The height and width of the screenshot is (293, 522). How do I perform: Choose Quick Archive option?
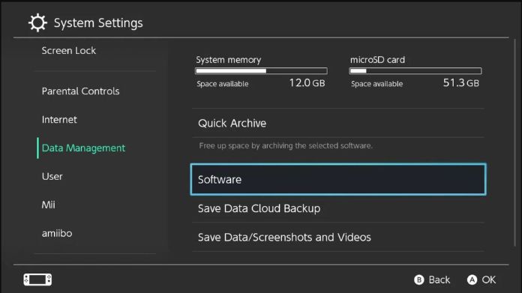pyautogui.click(x=338, y=123)
